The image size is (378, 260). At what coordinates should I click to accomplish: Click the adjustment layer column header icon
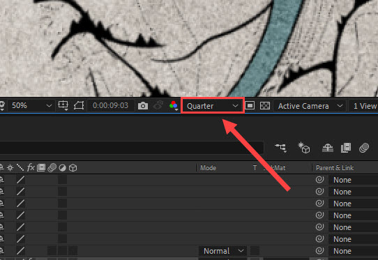click(63, 168)
